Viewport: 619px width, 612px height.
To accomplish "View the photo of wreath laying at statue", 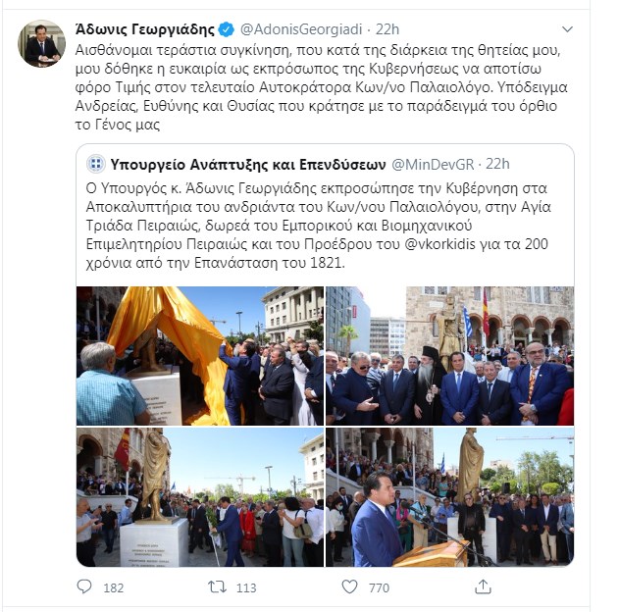I will 200,497.
